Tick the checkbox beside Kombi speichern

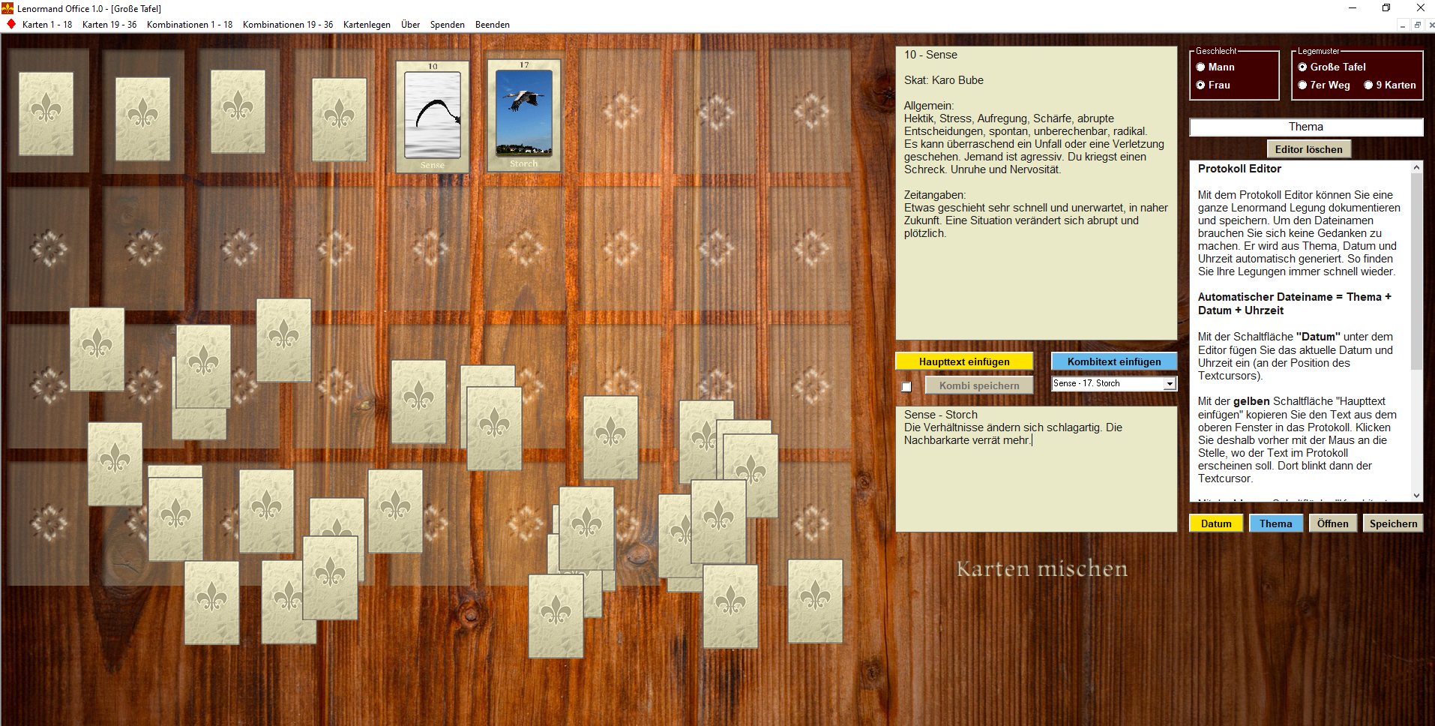click(x=906, y=386)
